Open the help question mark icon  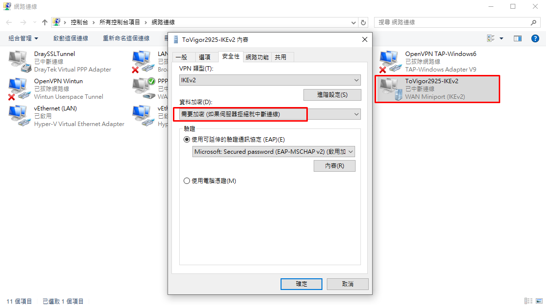535,38
